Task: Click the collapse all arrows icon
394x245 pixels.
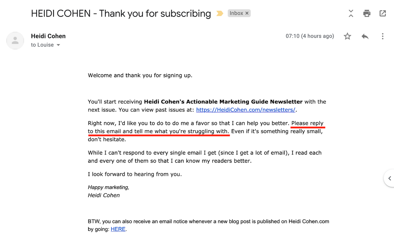Action: 351,13
